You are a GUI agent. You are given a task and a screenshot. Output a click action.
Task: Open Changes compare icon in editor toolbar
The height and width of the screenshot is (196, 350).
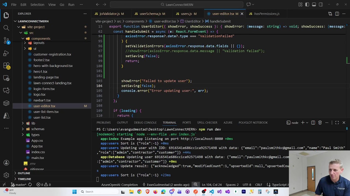pos(330,14)
